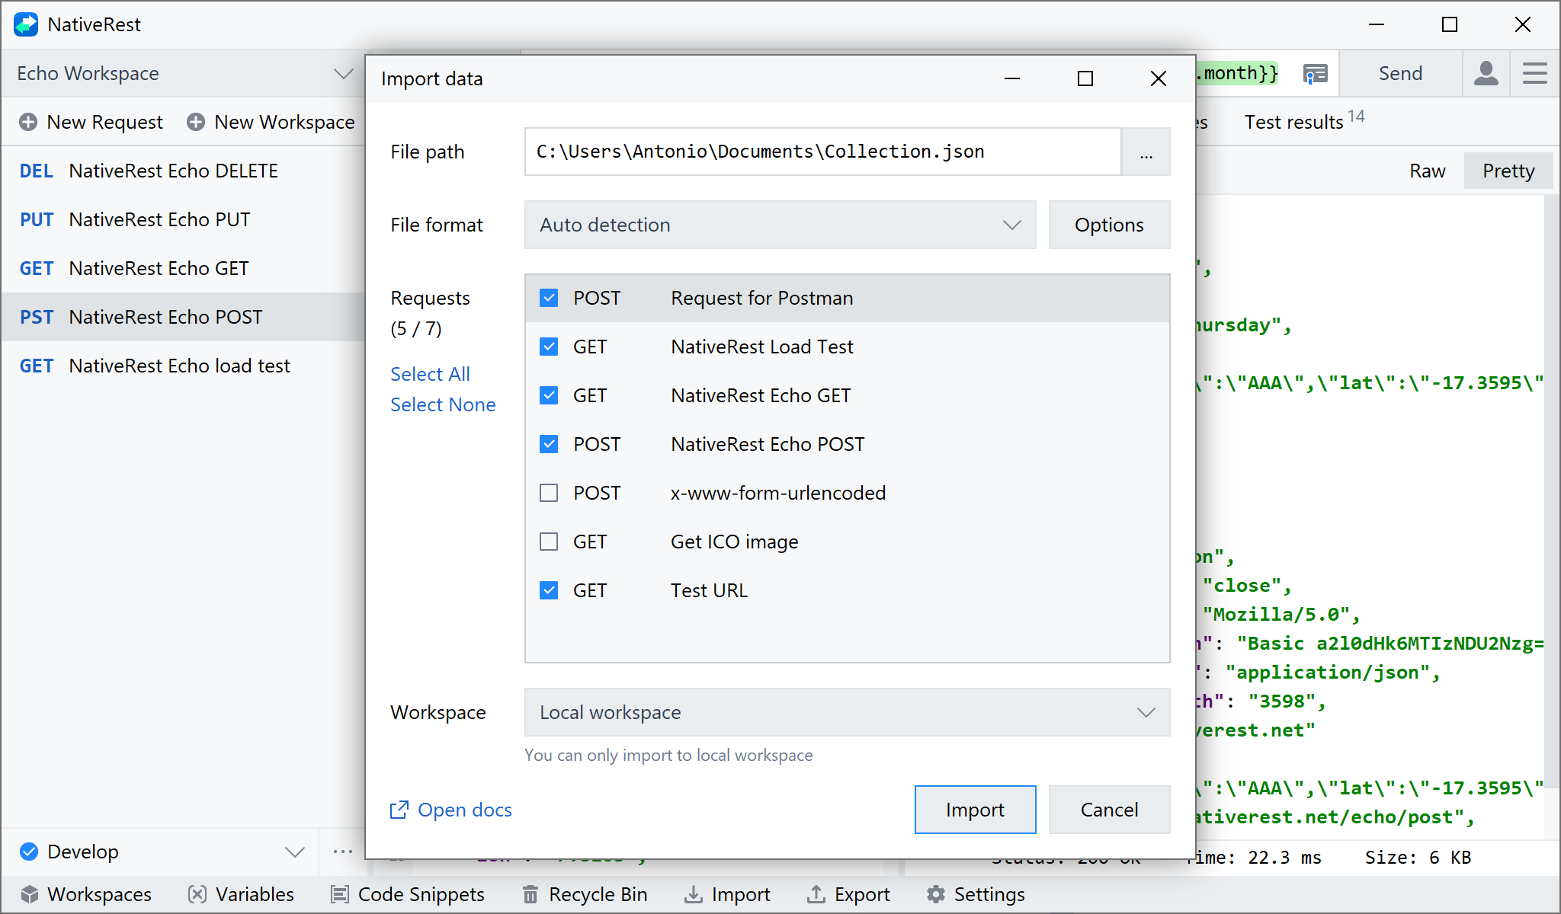1561x914 pixels.
Task: Click the Open docs external-link icon
Action: click(399, 810)
